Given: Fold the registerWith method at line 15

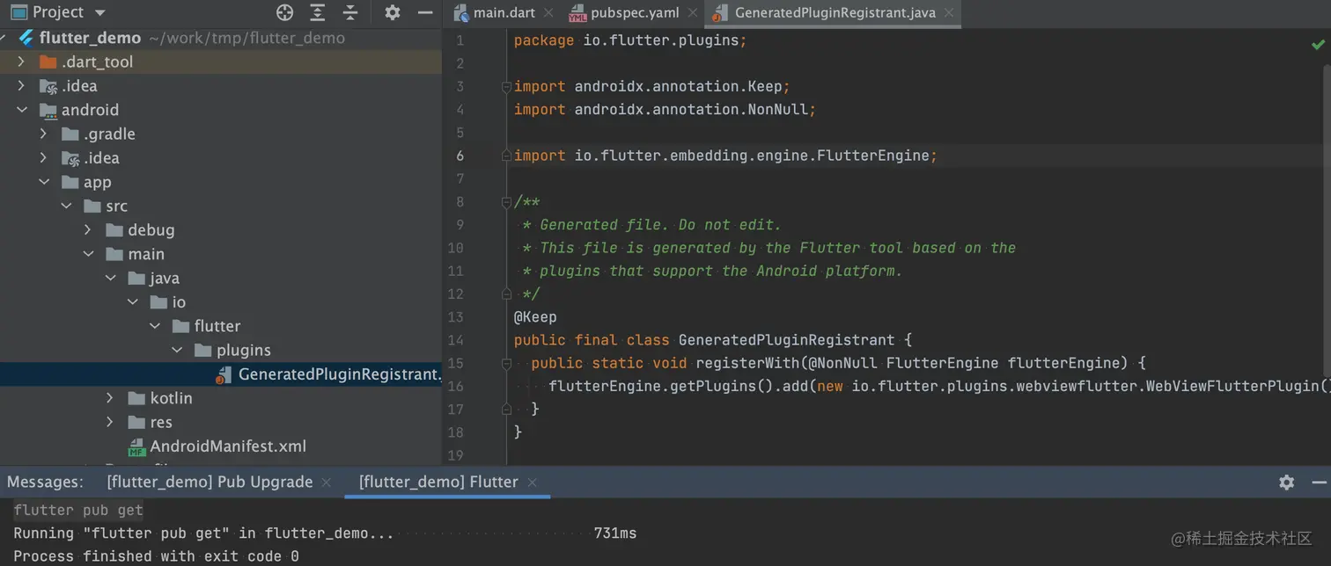Looking at the screenshot, I should point(506,363).
